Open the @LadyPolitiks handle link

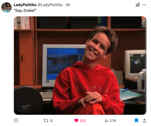click(50, 5)
